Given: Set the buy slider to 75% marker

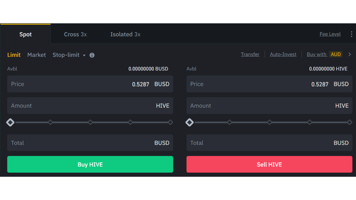Looking at the screenshot, I should (x=130, y=122).
